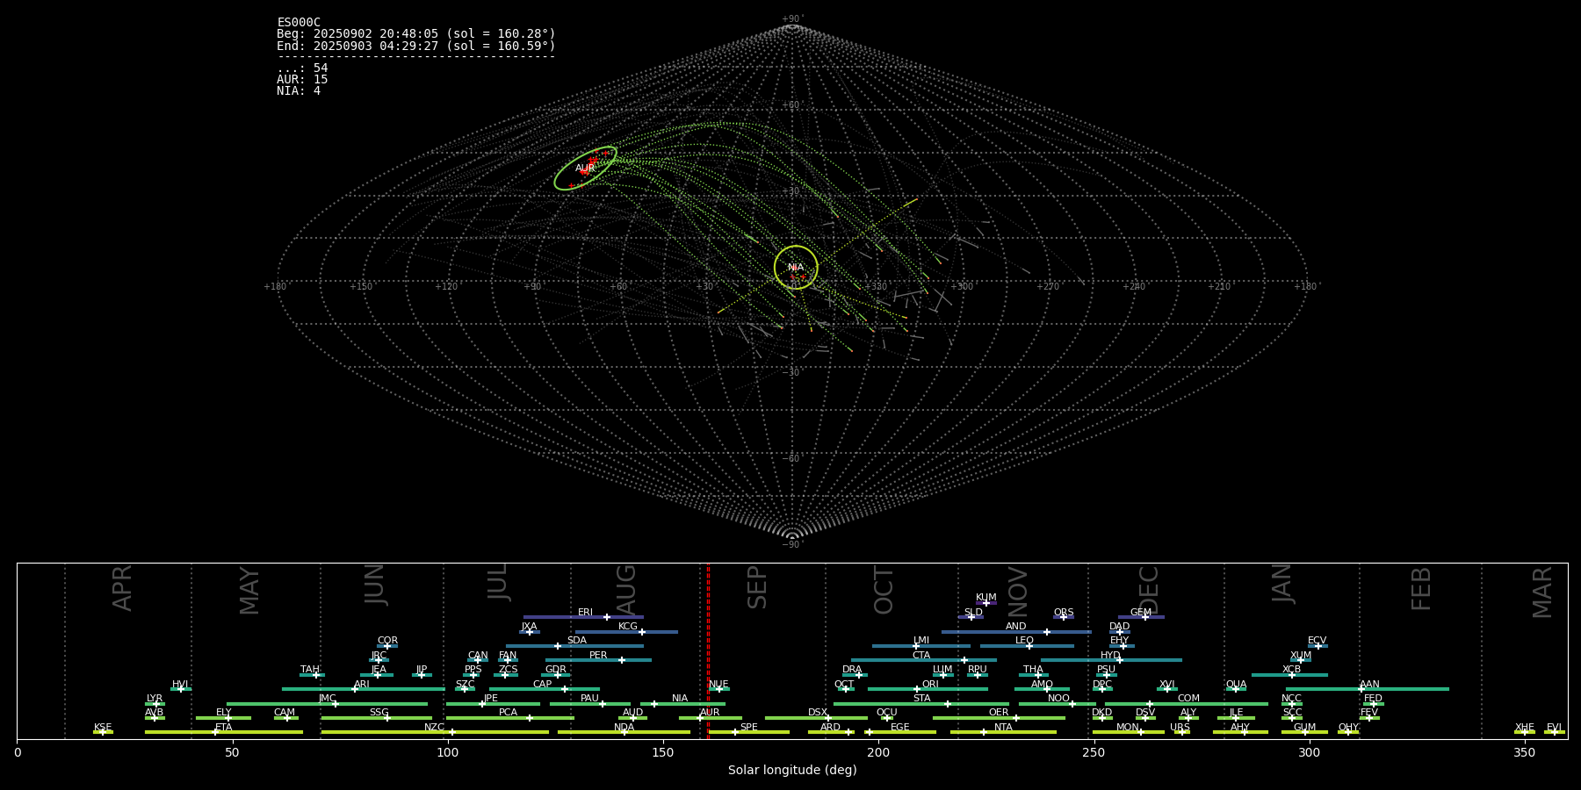Viewport: 1581px width, 790px height.
Task: Click the 200 tick on solar longitude axis
Action: [x=878, y=752]
